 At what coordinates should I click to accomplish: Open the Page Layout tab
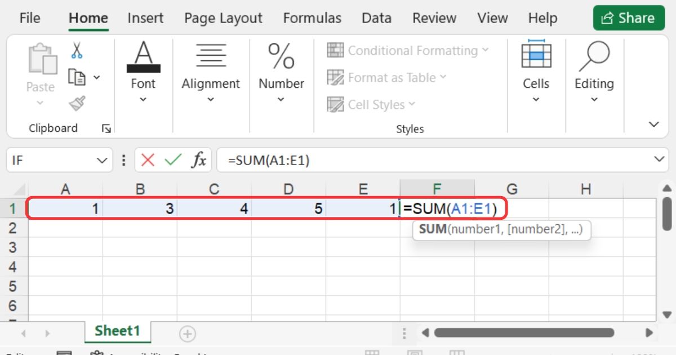(x=223, y=18)
